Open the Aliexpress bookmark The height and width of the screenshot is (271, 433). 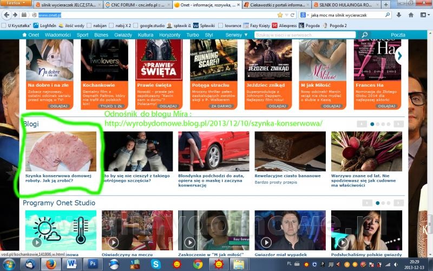284,25
